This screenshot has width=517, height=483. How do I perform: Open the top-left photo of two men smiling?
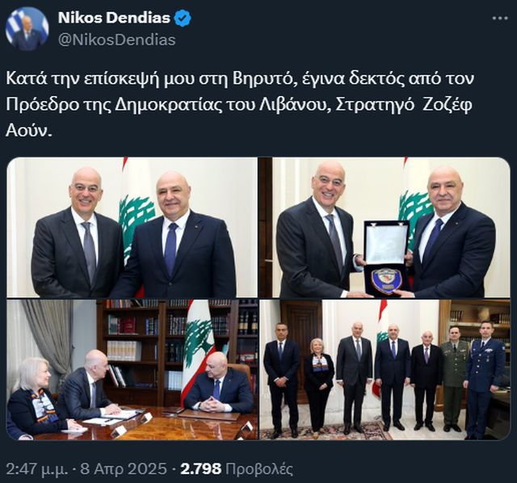tap(132, 228)
